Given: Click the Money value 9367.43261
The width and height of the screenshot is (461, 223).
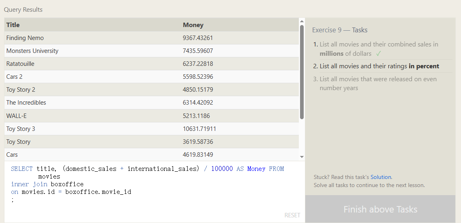Looking at the screenshot, I should 198,38.
